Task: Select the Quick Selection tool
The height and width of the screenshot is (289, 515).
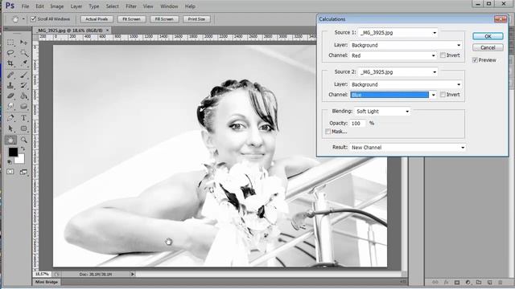Action: (23, 53)
